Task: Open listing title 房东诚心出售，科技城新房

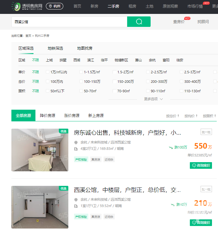Action: 128,132
